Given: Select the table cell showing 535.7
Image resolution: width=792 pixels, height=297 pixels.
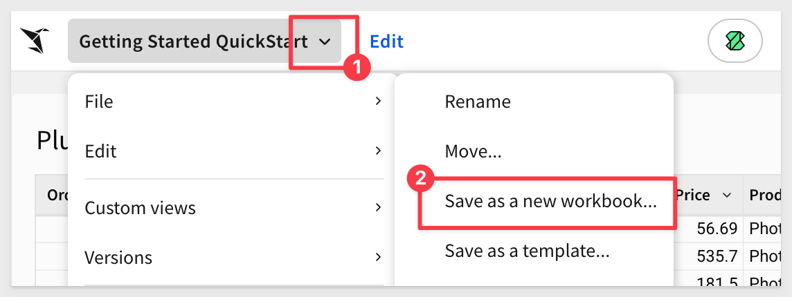Looking at the screenshot, I should pos(709,256).
